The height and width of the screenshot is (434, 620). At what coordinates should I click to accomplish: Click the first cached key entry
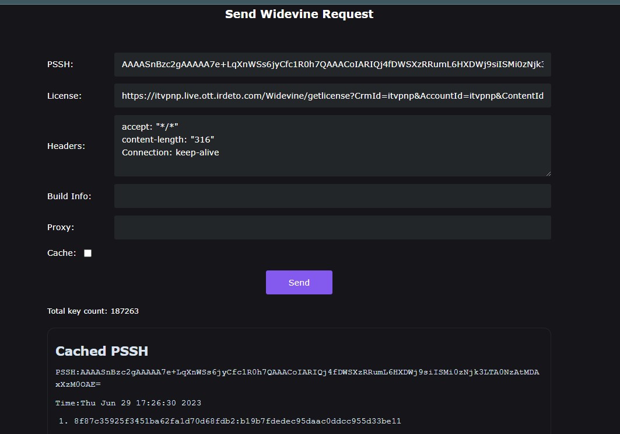pyautogui.click(x=237, y=421)
